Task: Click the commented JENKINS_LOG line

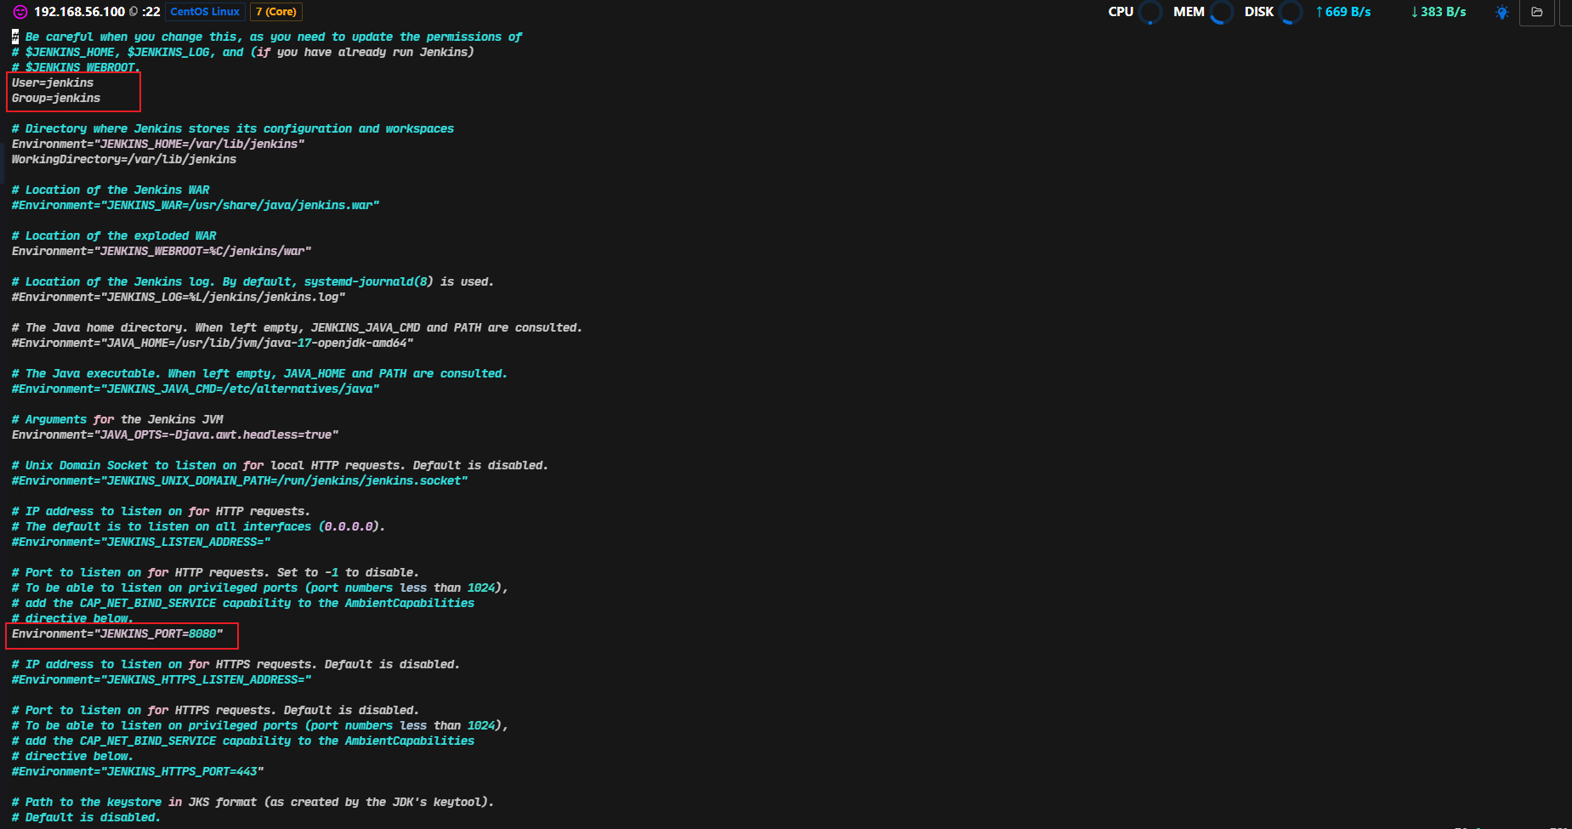Action: tap(179, 297)
